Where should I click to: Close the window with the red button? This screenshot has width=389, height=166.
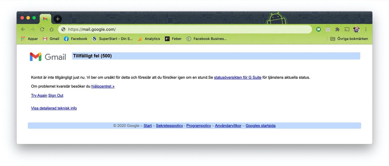22,18
